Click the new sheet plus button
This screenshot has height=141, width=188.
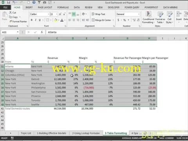pos(145,133)
